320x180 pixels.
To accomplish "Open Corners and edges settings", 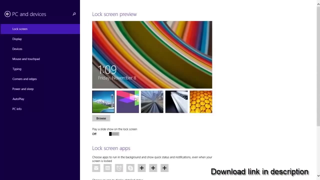I will tap(40, 79).
